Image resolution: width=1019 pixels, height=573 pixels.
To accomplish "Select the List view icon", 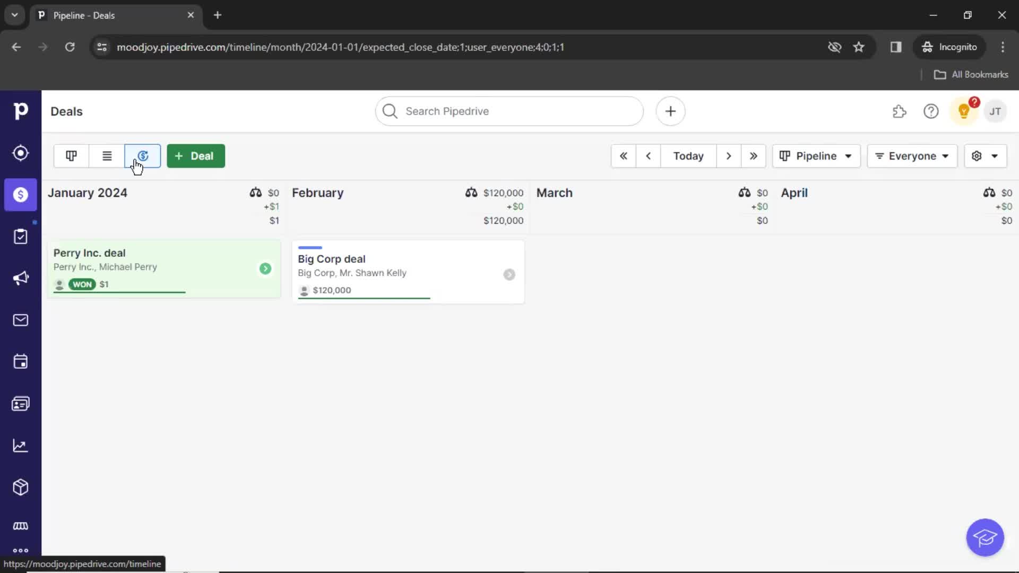I will click(x=106, y=155).
